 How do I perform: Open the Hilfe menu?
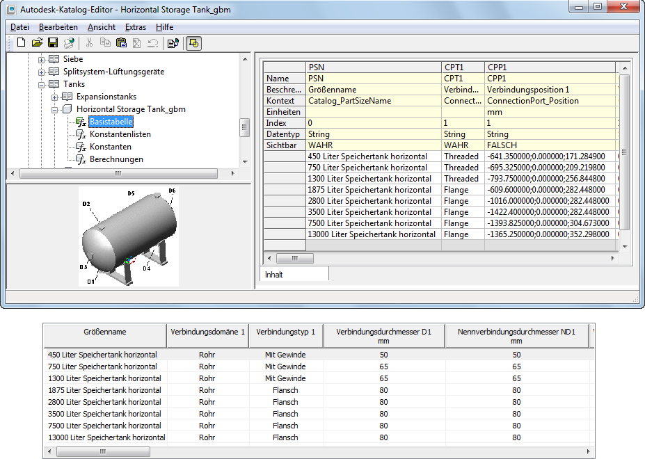pos(164,27)
